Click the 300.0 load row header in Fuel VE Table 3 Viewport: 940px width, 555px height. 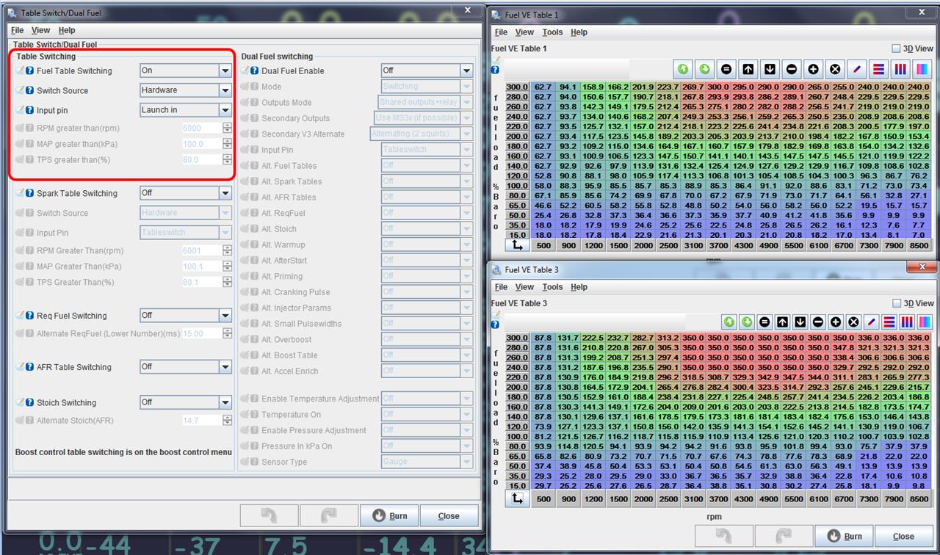coord(517,338)
